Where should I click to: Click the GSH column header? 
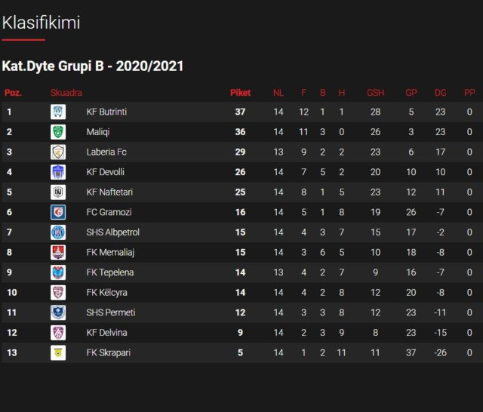(375, 93)
